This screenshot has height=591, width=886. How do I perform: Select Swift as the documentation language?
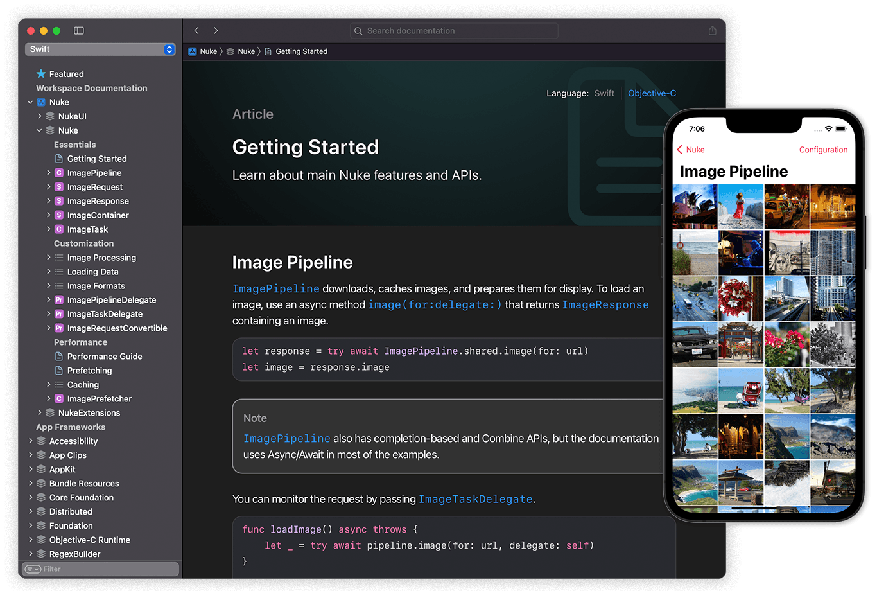pyautogui.click(x=604, y=93)
